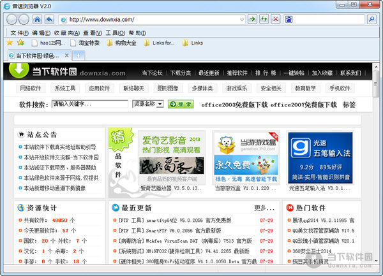Viewport: 383px width, 276px height.
Task: Select the 网络软件 category button
Action: click(x=31, y=88)
